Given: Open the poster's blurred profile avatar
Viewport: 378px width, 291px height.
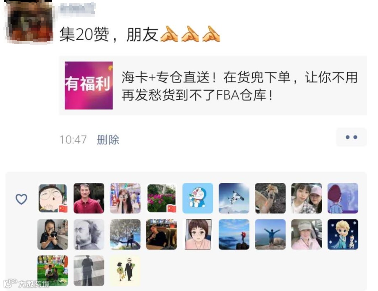Looking at the screenshot, I should [29, 22].
